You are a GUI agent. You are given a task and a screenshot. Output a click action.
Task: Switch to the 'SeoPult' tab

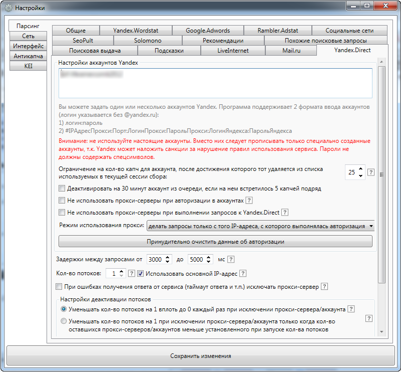(83, 41)
